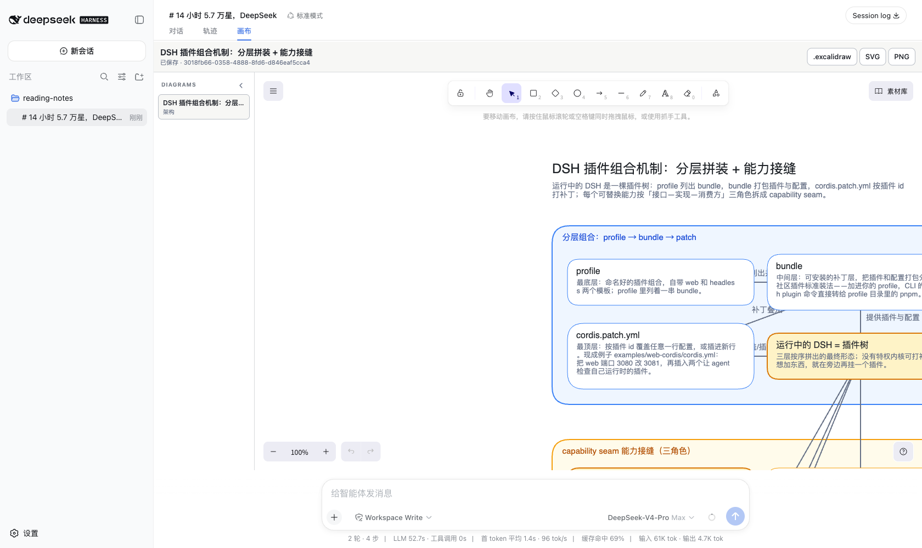Switch to the 轨迹 tab
This screenshot has height=548, width=922.
pyautogui.click(x=210, y=31)
